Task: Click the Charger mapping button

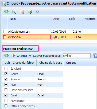Action: [20, 56]
